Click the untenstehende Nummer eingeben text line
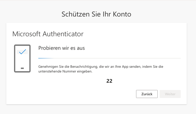This screenshot has height=114, width=196. coord(65,71)
